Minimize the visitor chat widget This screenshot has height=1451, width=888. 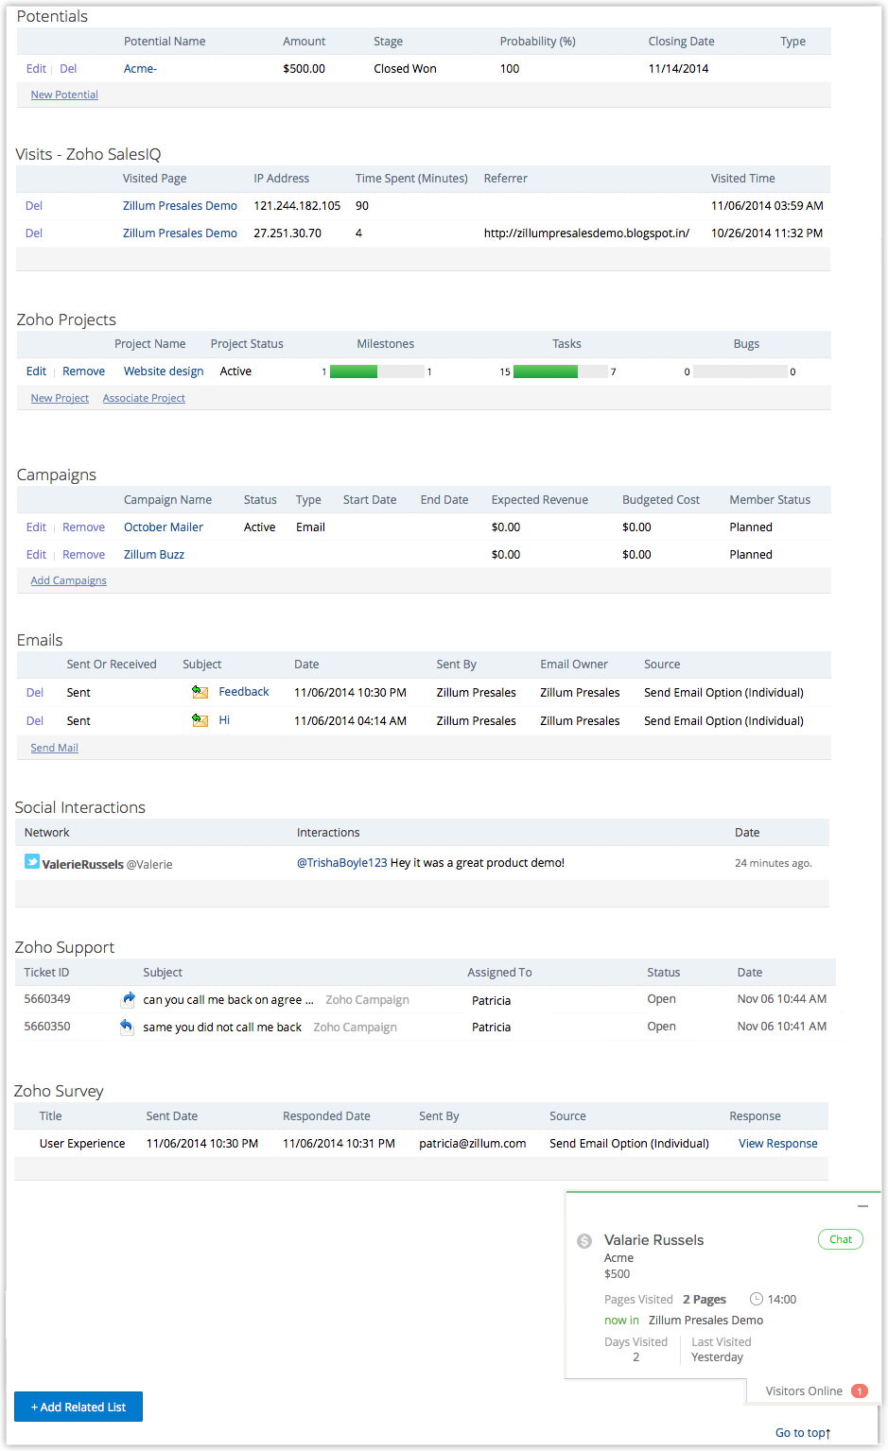[862, 1206]
